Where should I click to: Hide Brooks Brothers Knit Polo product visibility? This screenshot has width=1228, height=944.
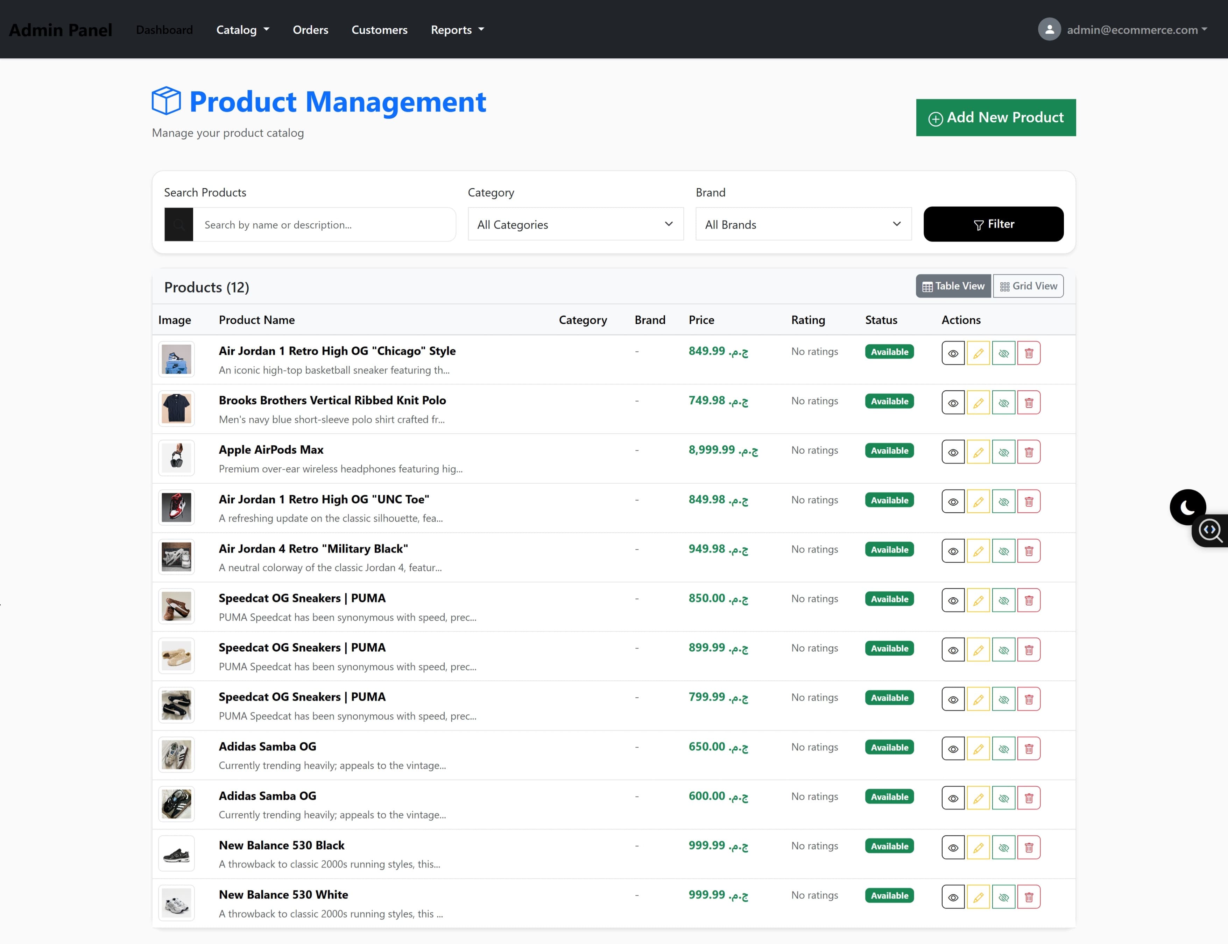1004,403
